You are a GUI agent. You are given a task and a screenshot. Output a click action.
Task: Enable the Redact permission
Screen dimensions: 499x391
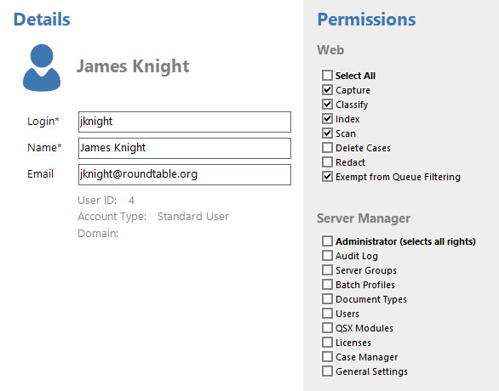(327, 162)
